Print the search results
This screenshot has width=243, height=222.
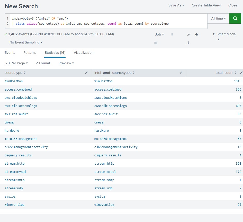(x=197, y=34)
